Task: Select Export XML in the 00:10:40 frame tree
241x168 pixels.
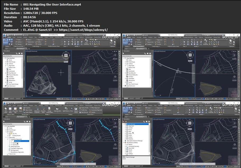Action: (131, 148)
